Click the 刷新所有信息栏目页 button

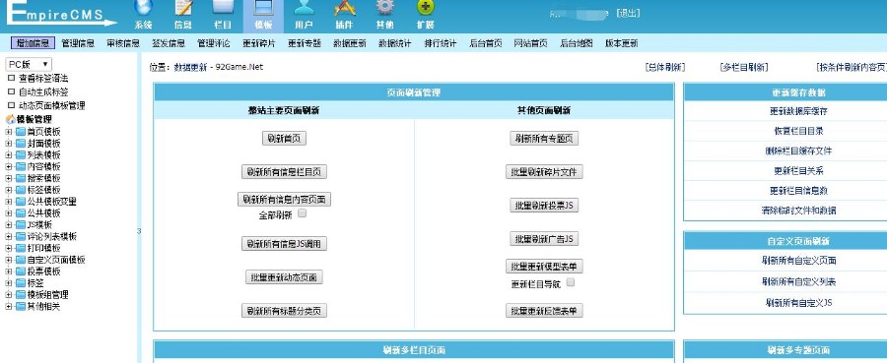[x=284, y=171]
